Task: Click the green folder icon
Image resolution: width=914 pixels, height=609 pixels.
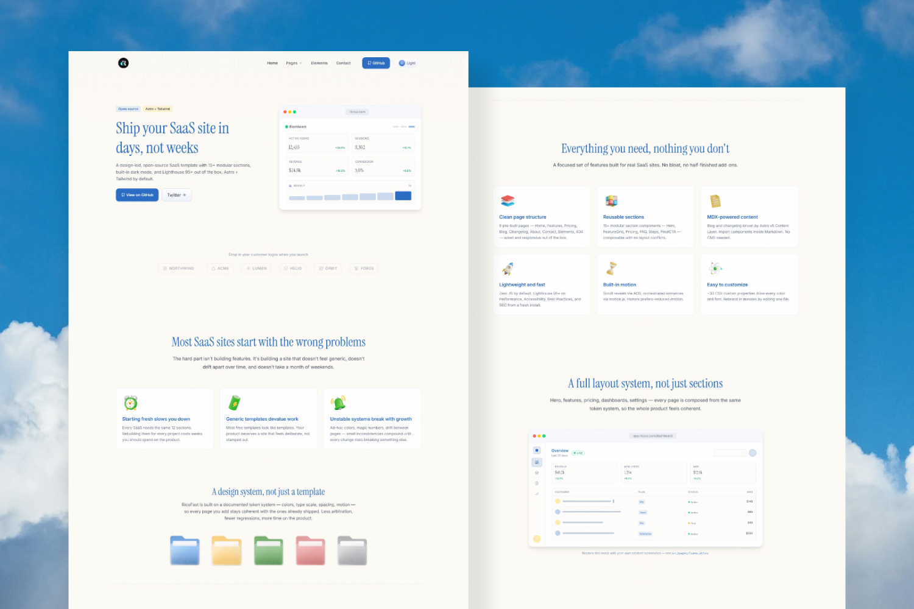Action: 269,551
